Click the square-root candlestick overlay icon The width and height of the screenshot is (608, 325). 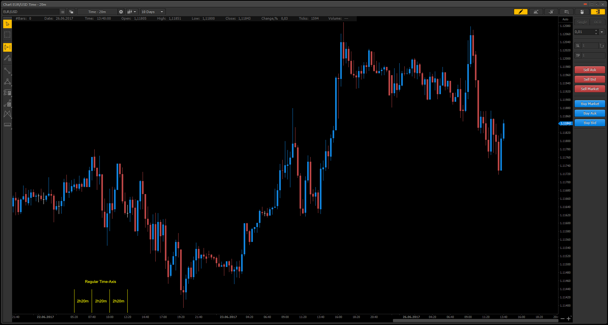(x=551, y=12)
